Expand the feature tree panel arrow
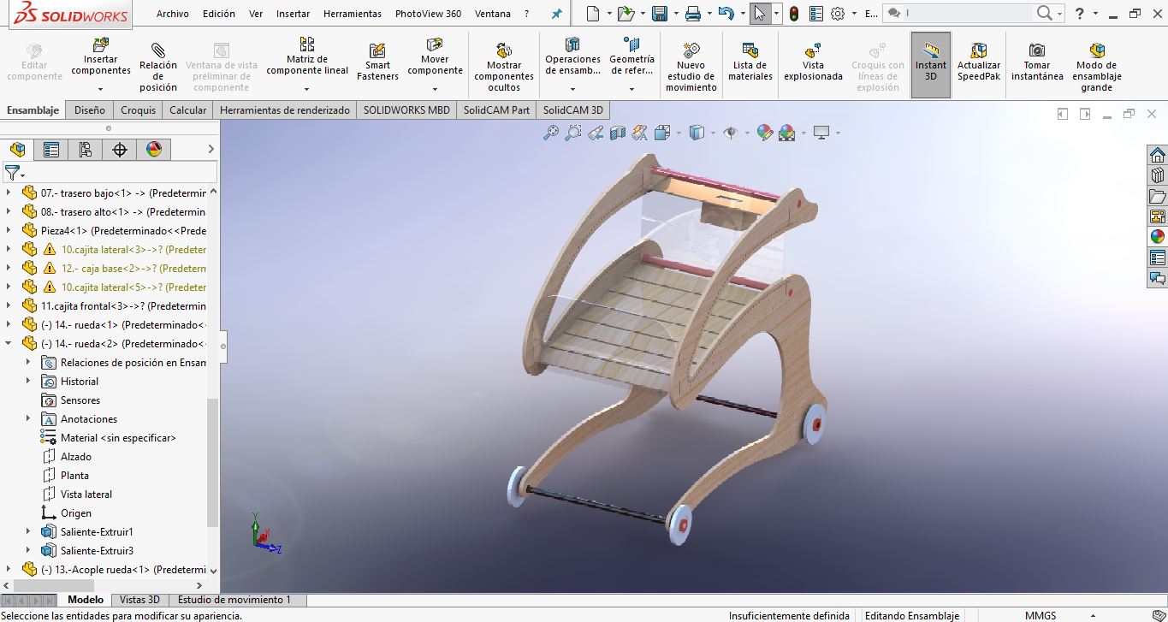 pos(211,150)
